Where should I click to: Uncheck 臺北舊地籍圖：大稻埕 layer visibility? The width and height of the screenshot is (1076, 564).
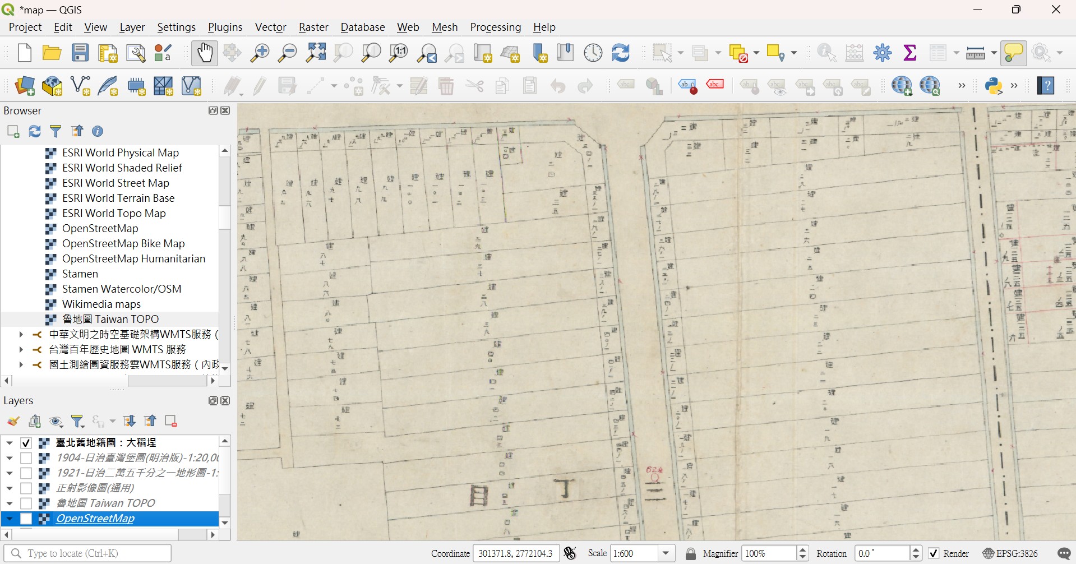pyautogui.click(x=26, y=443)
